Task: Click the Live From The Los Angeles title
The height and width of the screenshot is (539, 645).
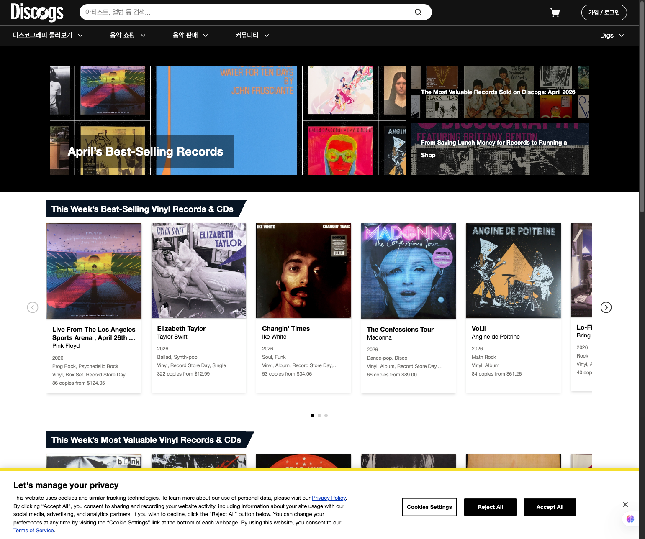Action: pyautogui.click(x=94, y=334)
